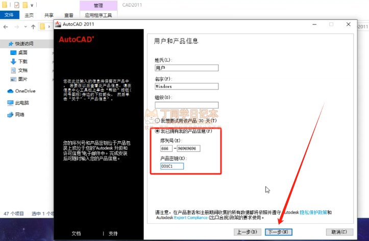
Task: Select 下载 in navigation pane
Action: point(23,62)
